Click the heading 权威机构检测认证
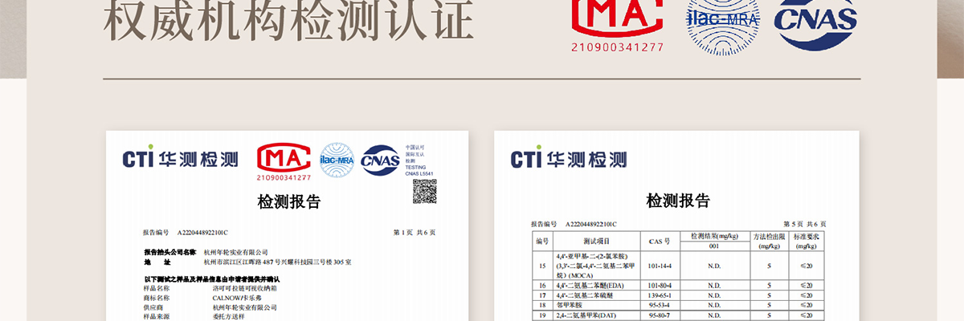The width and height of the screenshot is (964, 321). click(289, 19)
